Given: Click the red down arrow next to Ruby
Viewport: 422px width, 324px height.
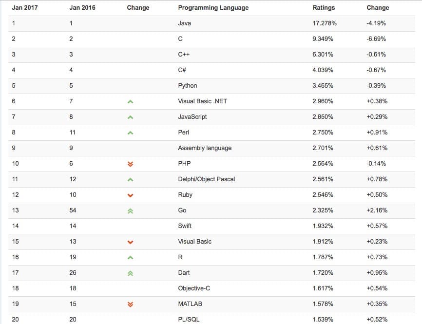Looking at the screenshot, I should (130, 195).
